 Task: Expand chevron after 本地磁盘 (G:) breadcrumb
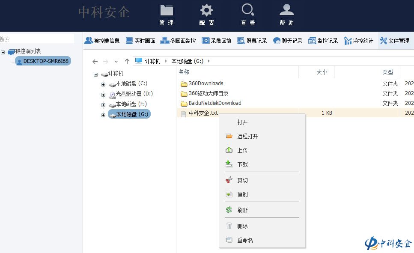(208, 61)
